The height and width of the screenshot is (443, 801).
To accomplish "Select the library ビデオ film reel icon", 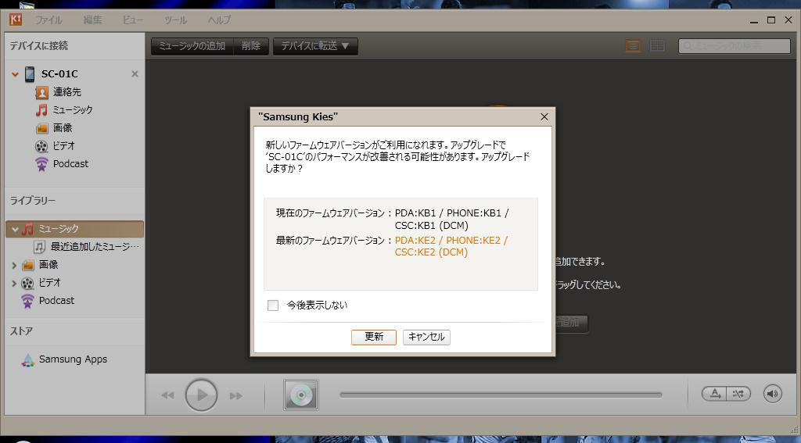I will point(27,284).
